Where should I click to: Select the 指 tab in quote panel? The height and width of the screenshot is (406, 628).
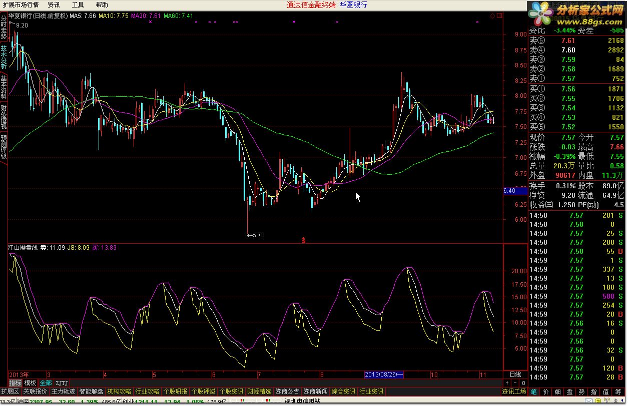pos(593,392)
